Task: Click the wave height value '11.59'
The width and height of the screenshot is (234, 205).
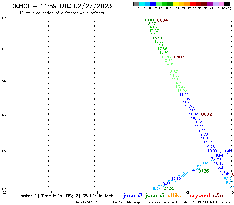Action: pyautogui.click(x=200, y=126)
